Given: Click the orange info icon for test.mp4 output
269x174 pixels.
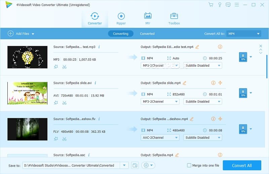Looking at the screenshot, I should (x=220, y=47).
